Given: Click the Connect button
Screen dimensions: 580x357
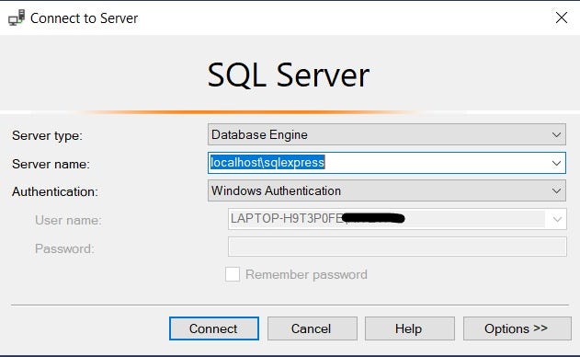Looking at the screenshot, I should pyautogui.click(x=214, y=328).
